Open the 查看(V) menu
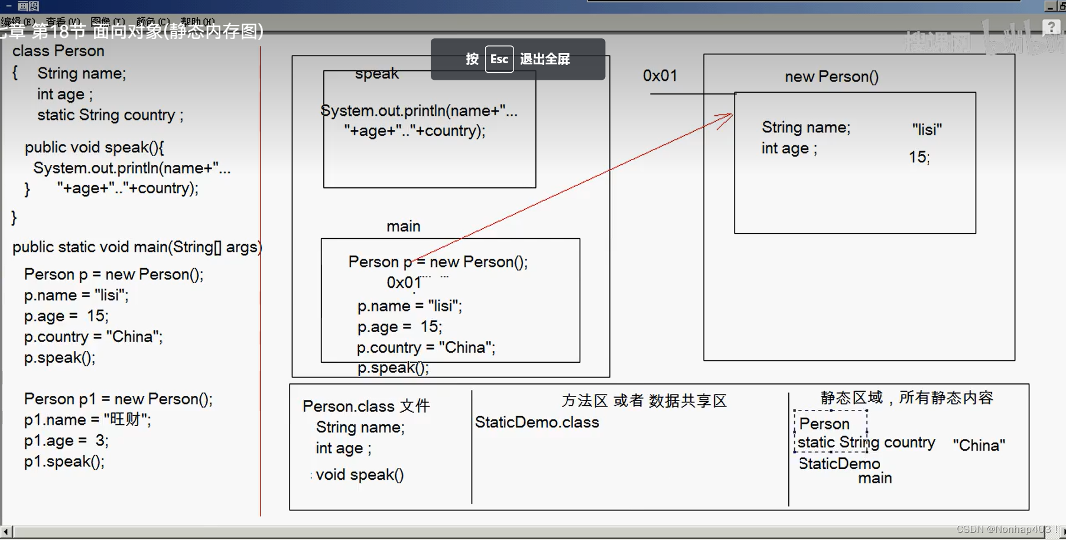Image resolution: width=1066 pixels, height=540 pixels. 63,21
